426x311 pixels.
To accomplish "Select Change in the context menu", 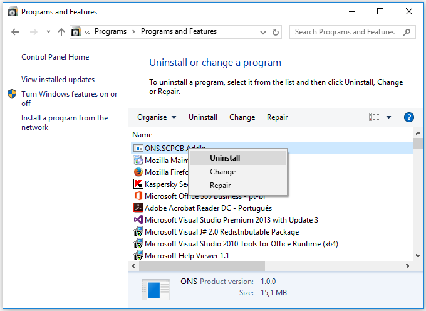I will 237,172.
